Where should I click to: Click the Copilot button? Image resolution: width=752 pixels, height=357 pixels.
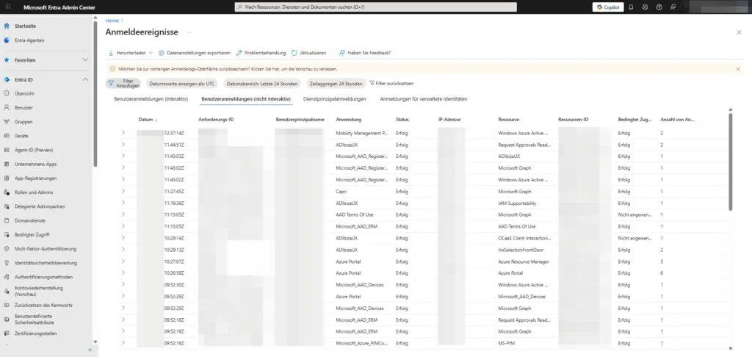click(x=608, y=7)
